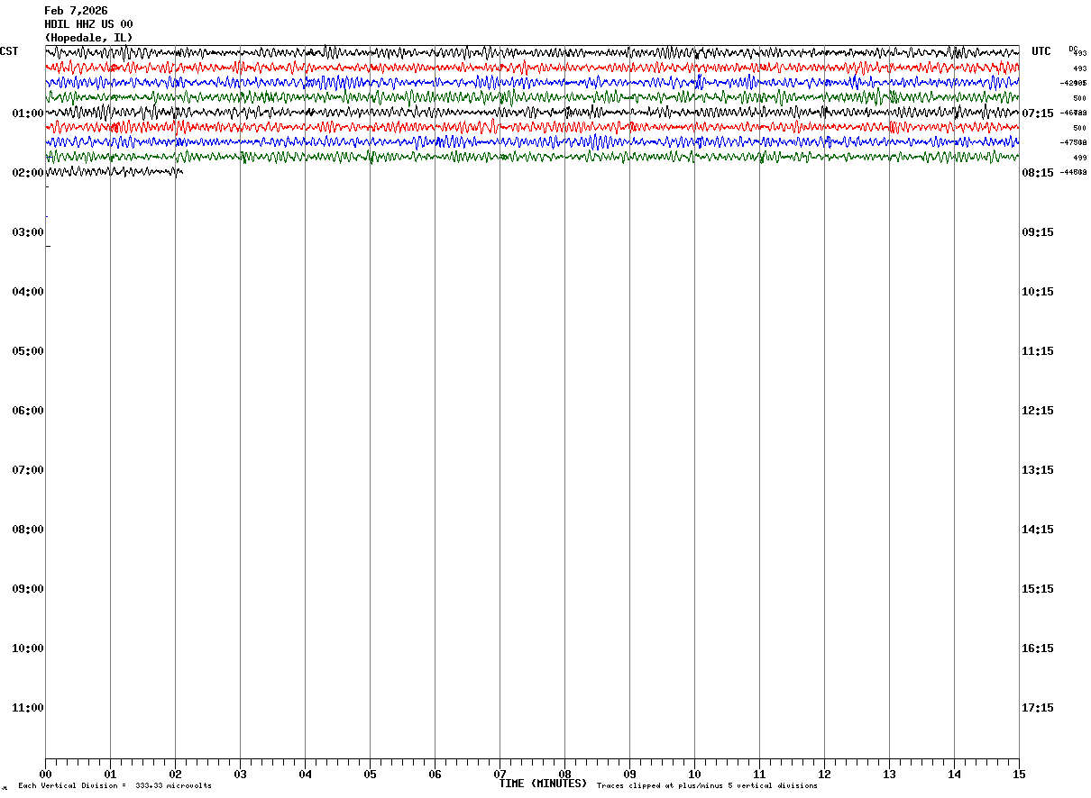Screen dimensions: 1091x798
Task: Select the station code 'HDIL HHZ US 00'
Action: [88, 24]
